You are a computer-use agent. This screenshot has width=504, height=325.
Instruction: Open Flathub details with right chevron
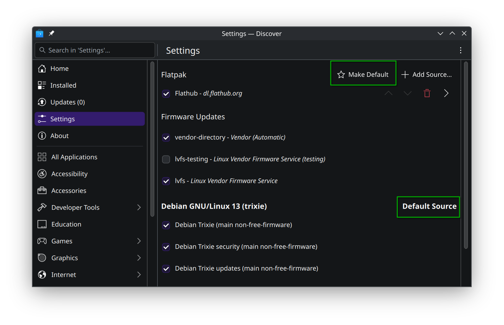click(x=446, y=93)
